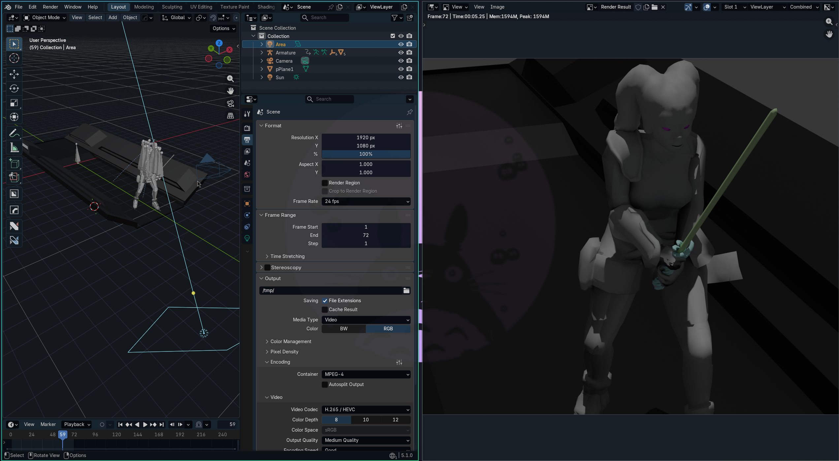Click the 100% resolution percentage slider

366,154
